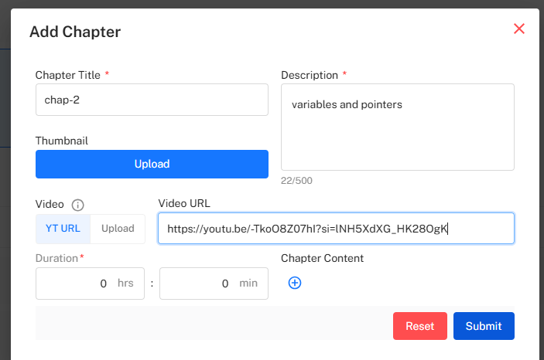Add chapter content using the plus icon
The width and height of the screenshot is (544, 360).
tap(295, 283)
